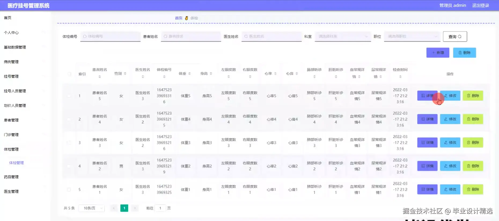Sort by 左眼度数 column arrows
This screenshot has height=221, width=499.
[x=229, y=77]
